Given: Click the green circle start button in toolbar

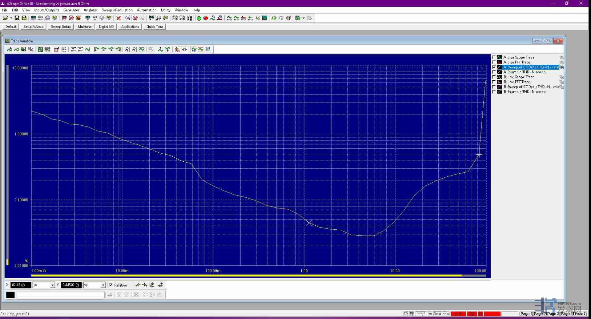Looking at the screenshot, I should [199, 18].
